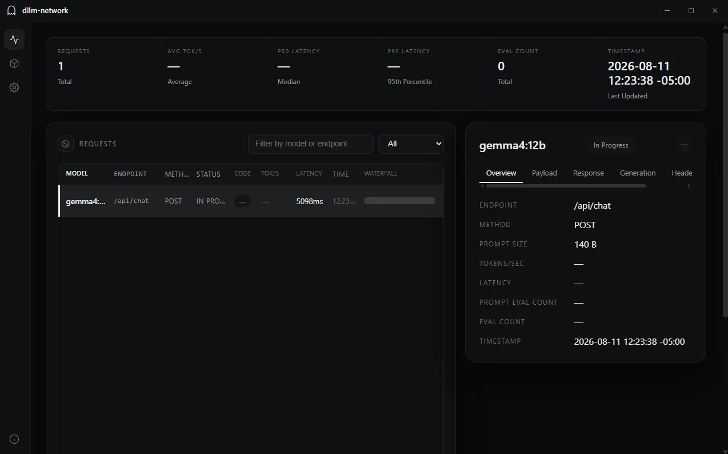Screen dimensions: 728x454
Task: Click the In Progress status badge
Action: point(611,145)
